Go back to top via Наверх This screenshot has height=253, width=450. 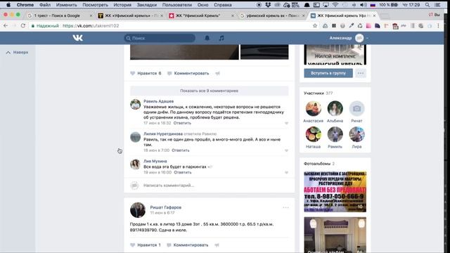pos(17,53)
